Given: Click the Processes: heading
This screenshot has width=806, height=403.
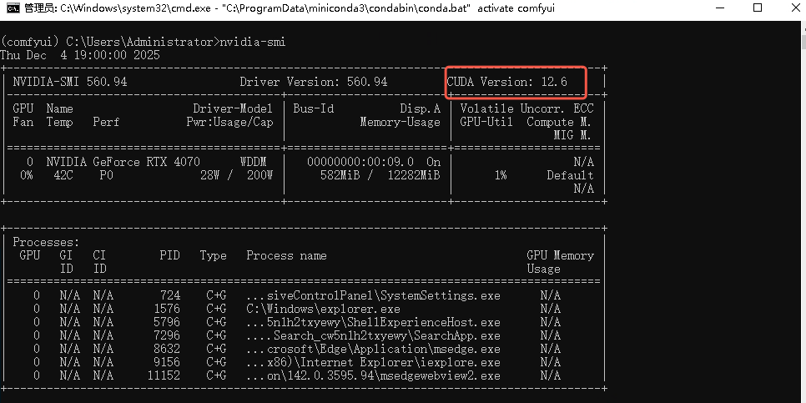Looking at the screenshot, I should 46,242.
